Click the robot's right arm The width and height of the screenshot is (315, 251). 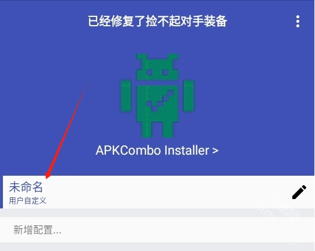pyautogui.click(x=189, y=96)
